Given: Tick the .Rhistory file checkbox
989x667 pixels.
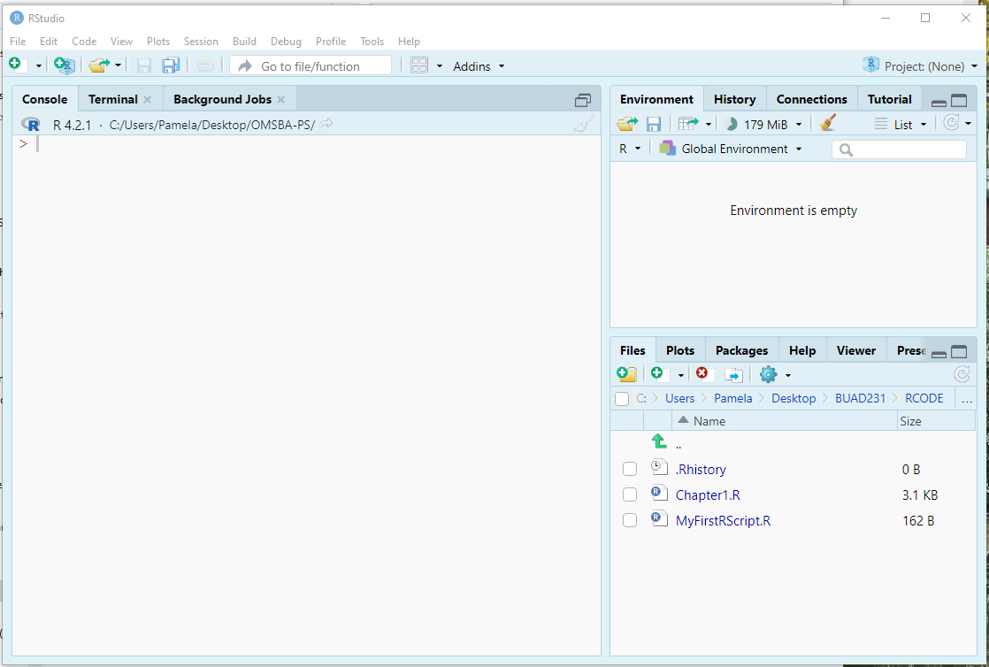Looking at the screenshot, I should (x=630, y=469).
